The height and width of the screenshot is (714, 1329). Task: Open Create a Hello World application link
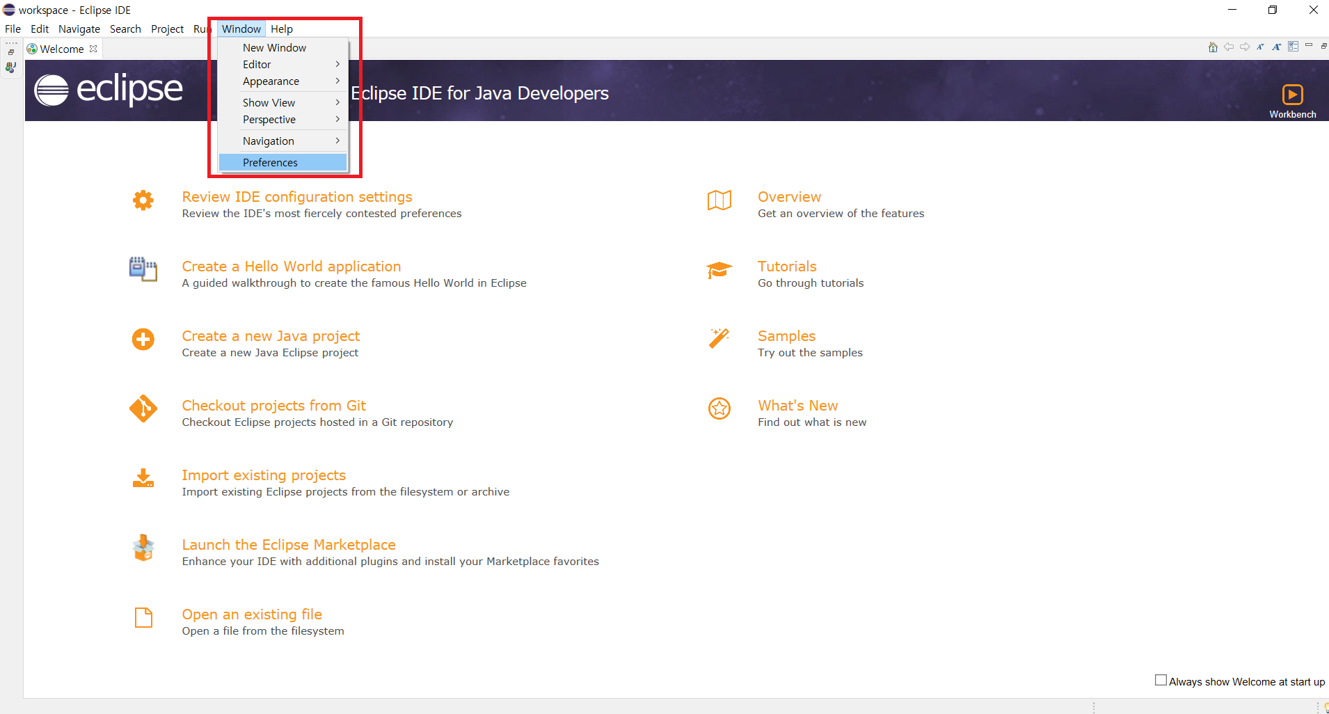292,267
